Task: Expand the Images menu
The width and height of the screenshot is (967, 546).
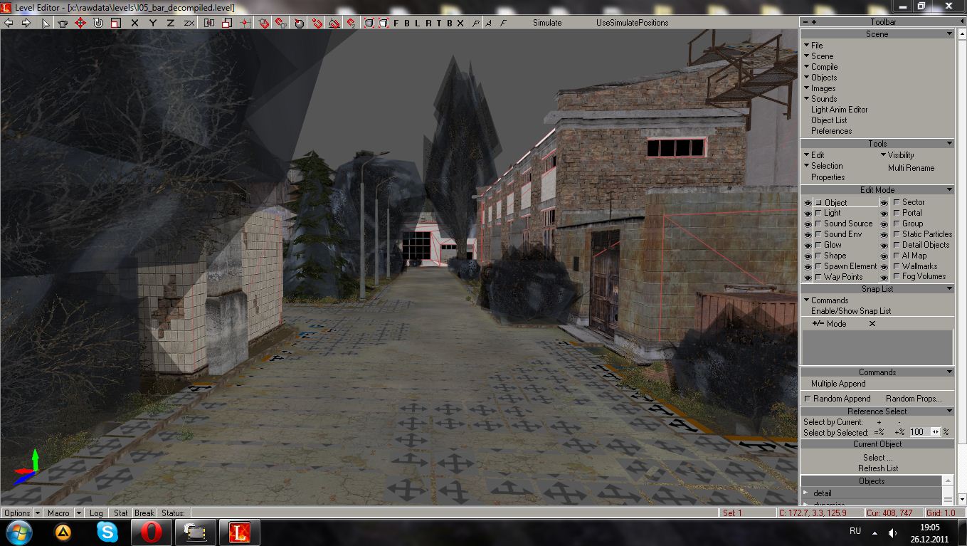Action: coord(819,88)
